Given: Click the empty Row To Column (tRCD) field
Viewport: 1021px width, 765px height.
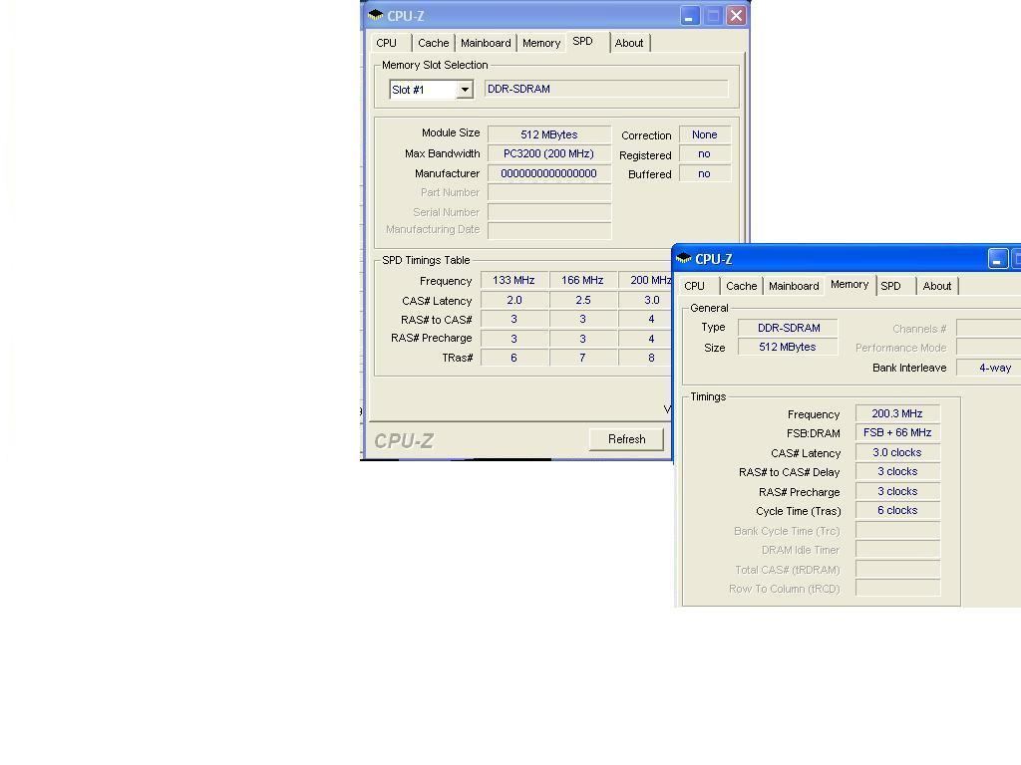Looking at the screenshot, I should point(897,588).
